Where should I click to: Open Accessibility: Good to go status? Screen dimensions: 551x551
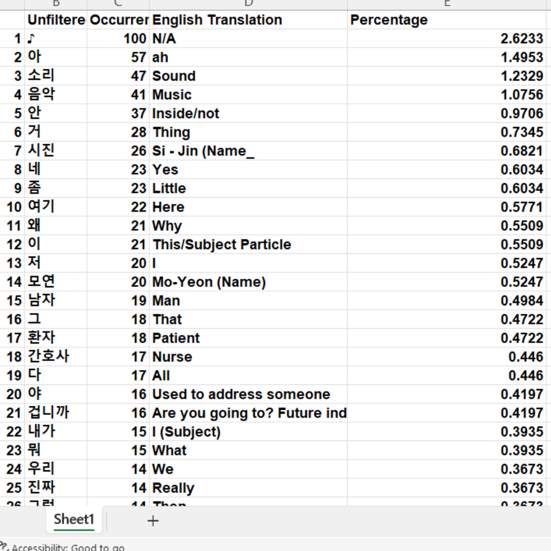pyautogui.click(x=63, y=547)
